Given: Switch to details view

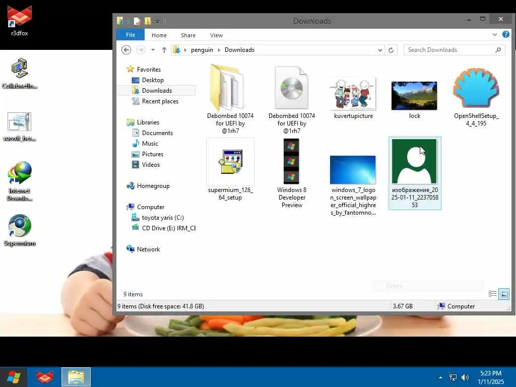Looking at the screenshot, I should pos(492,294).
